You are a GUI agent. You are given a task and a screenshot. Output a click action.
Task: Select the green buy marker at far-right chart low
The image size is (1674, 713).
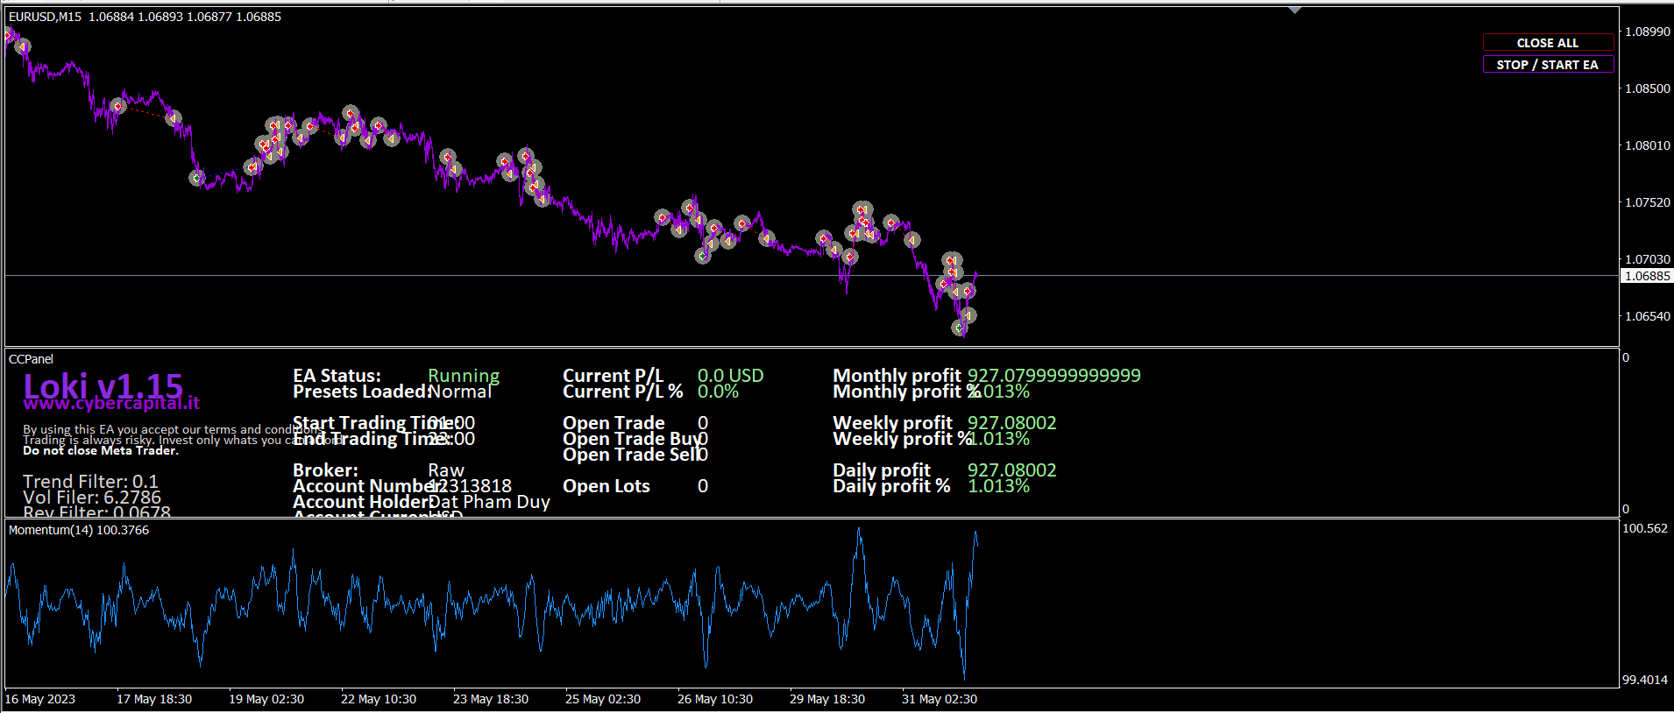(959, 328)
